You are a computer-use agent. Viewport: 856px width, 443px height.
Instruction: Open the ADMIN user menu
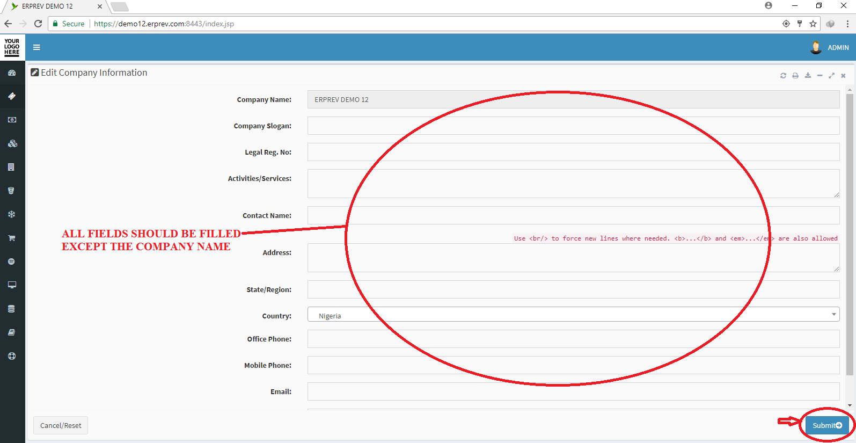pos(838,47)
